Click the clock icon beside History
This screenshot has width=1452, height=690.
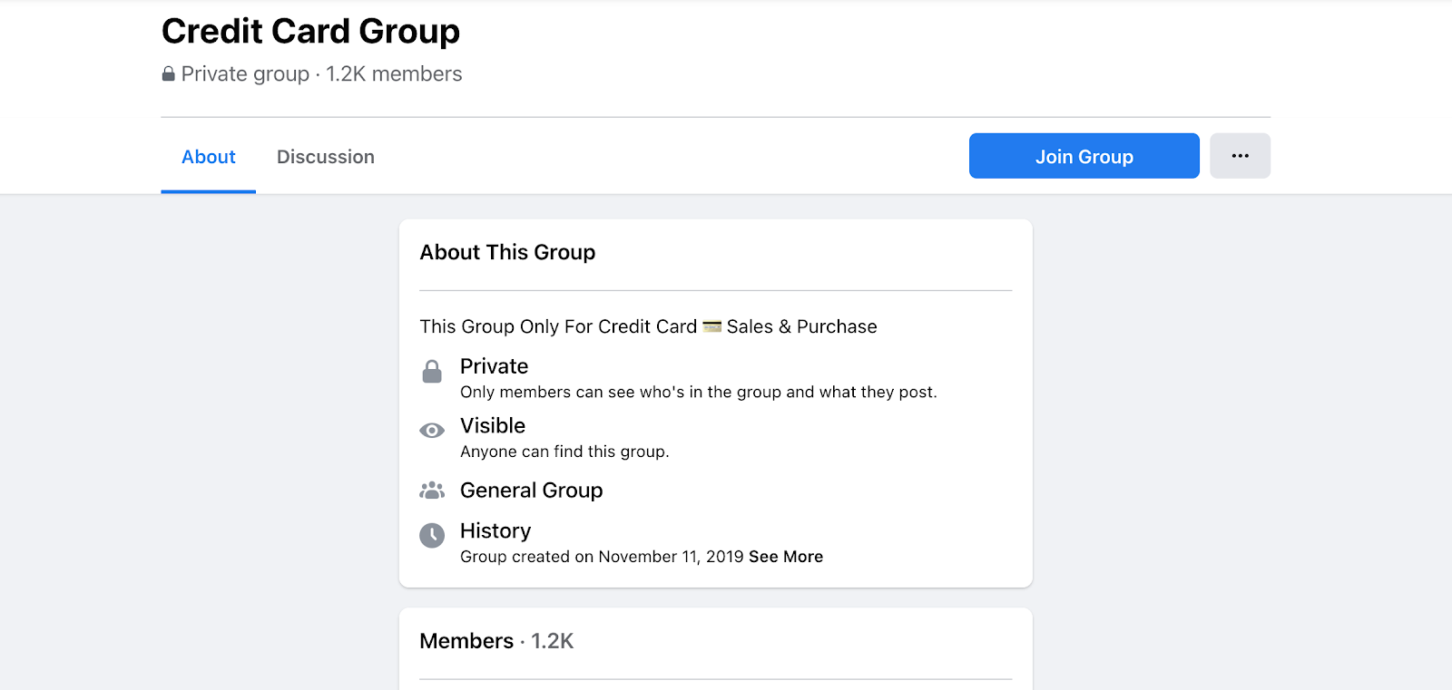point(432,536)
